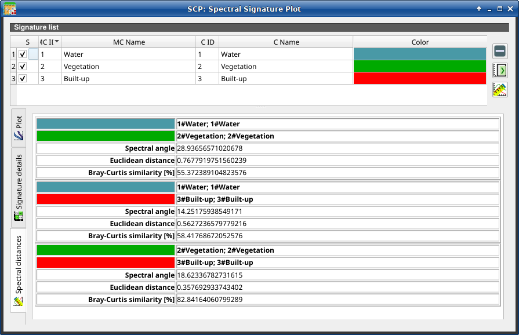This screenshot has width=519, height=335.
Task: Open the Vegetation green color swatch in the signature list
Action: click(420, 67)
